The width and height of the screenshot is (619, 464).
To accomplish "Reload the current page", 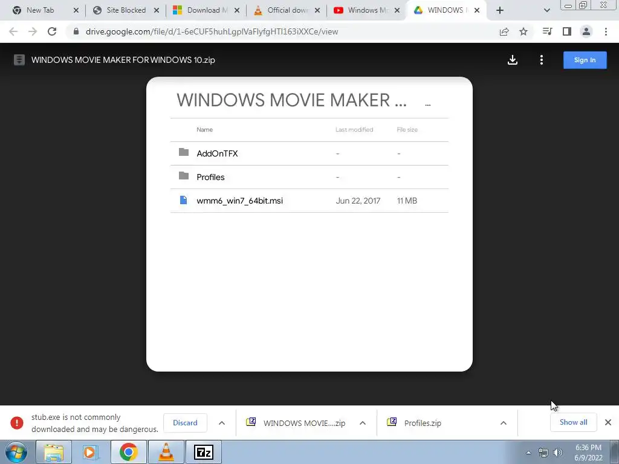I will [x=52, y=31].
